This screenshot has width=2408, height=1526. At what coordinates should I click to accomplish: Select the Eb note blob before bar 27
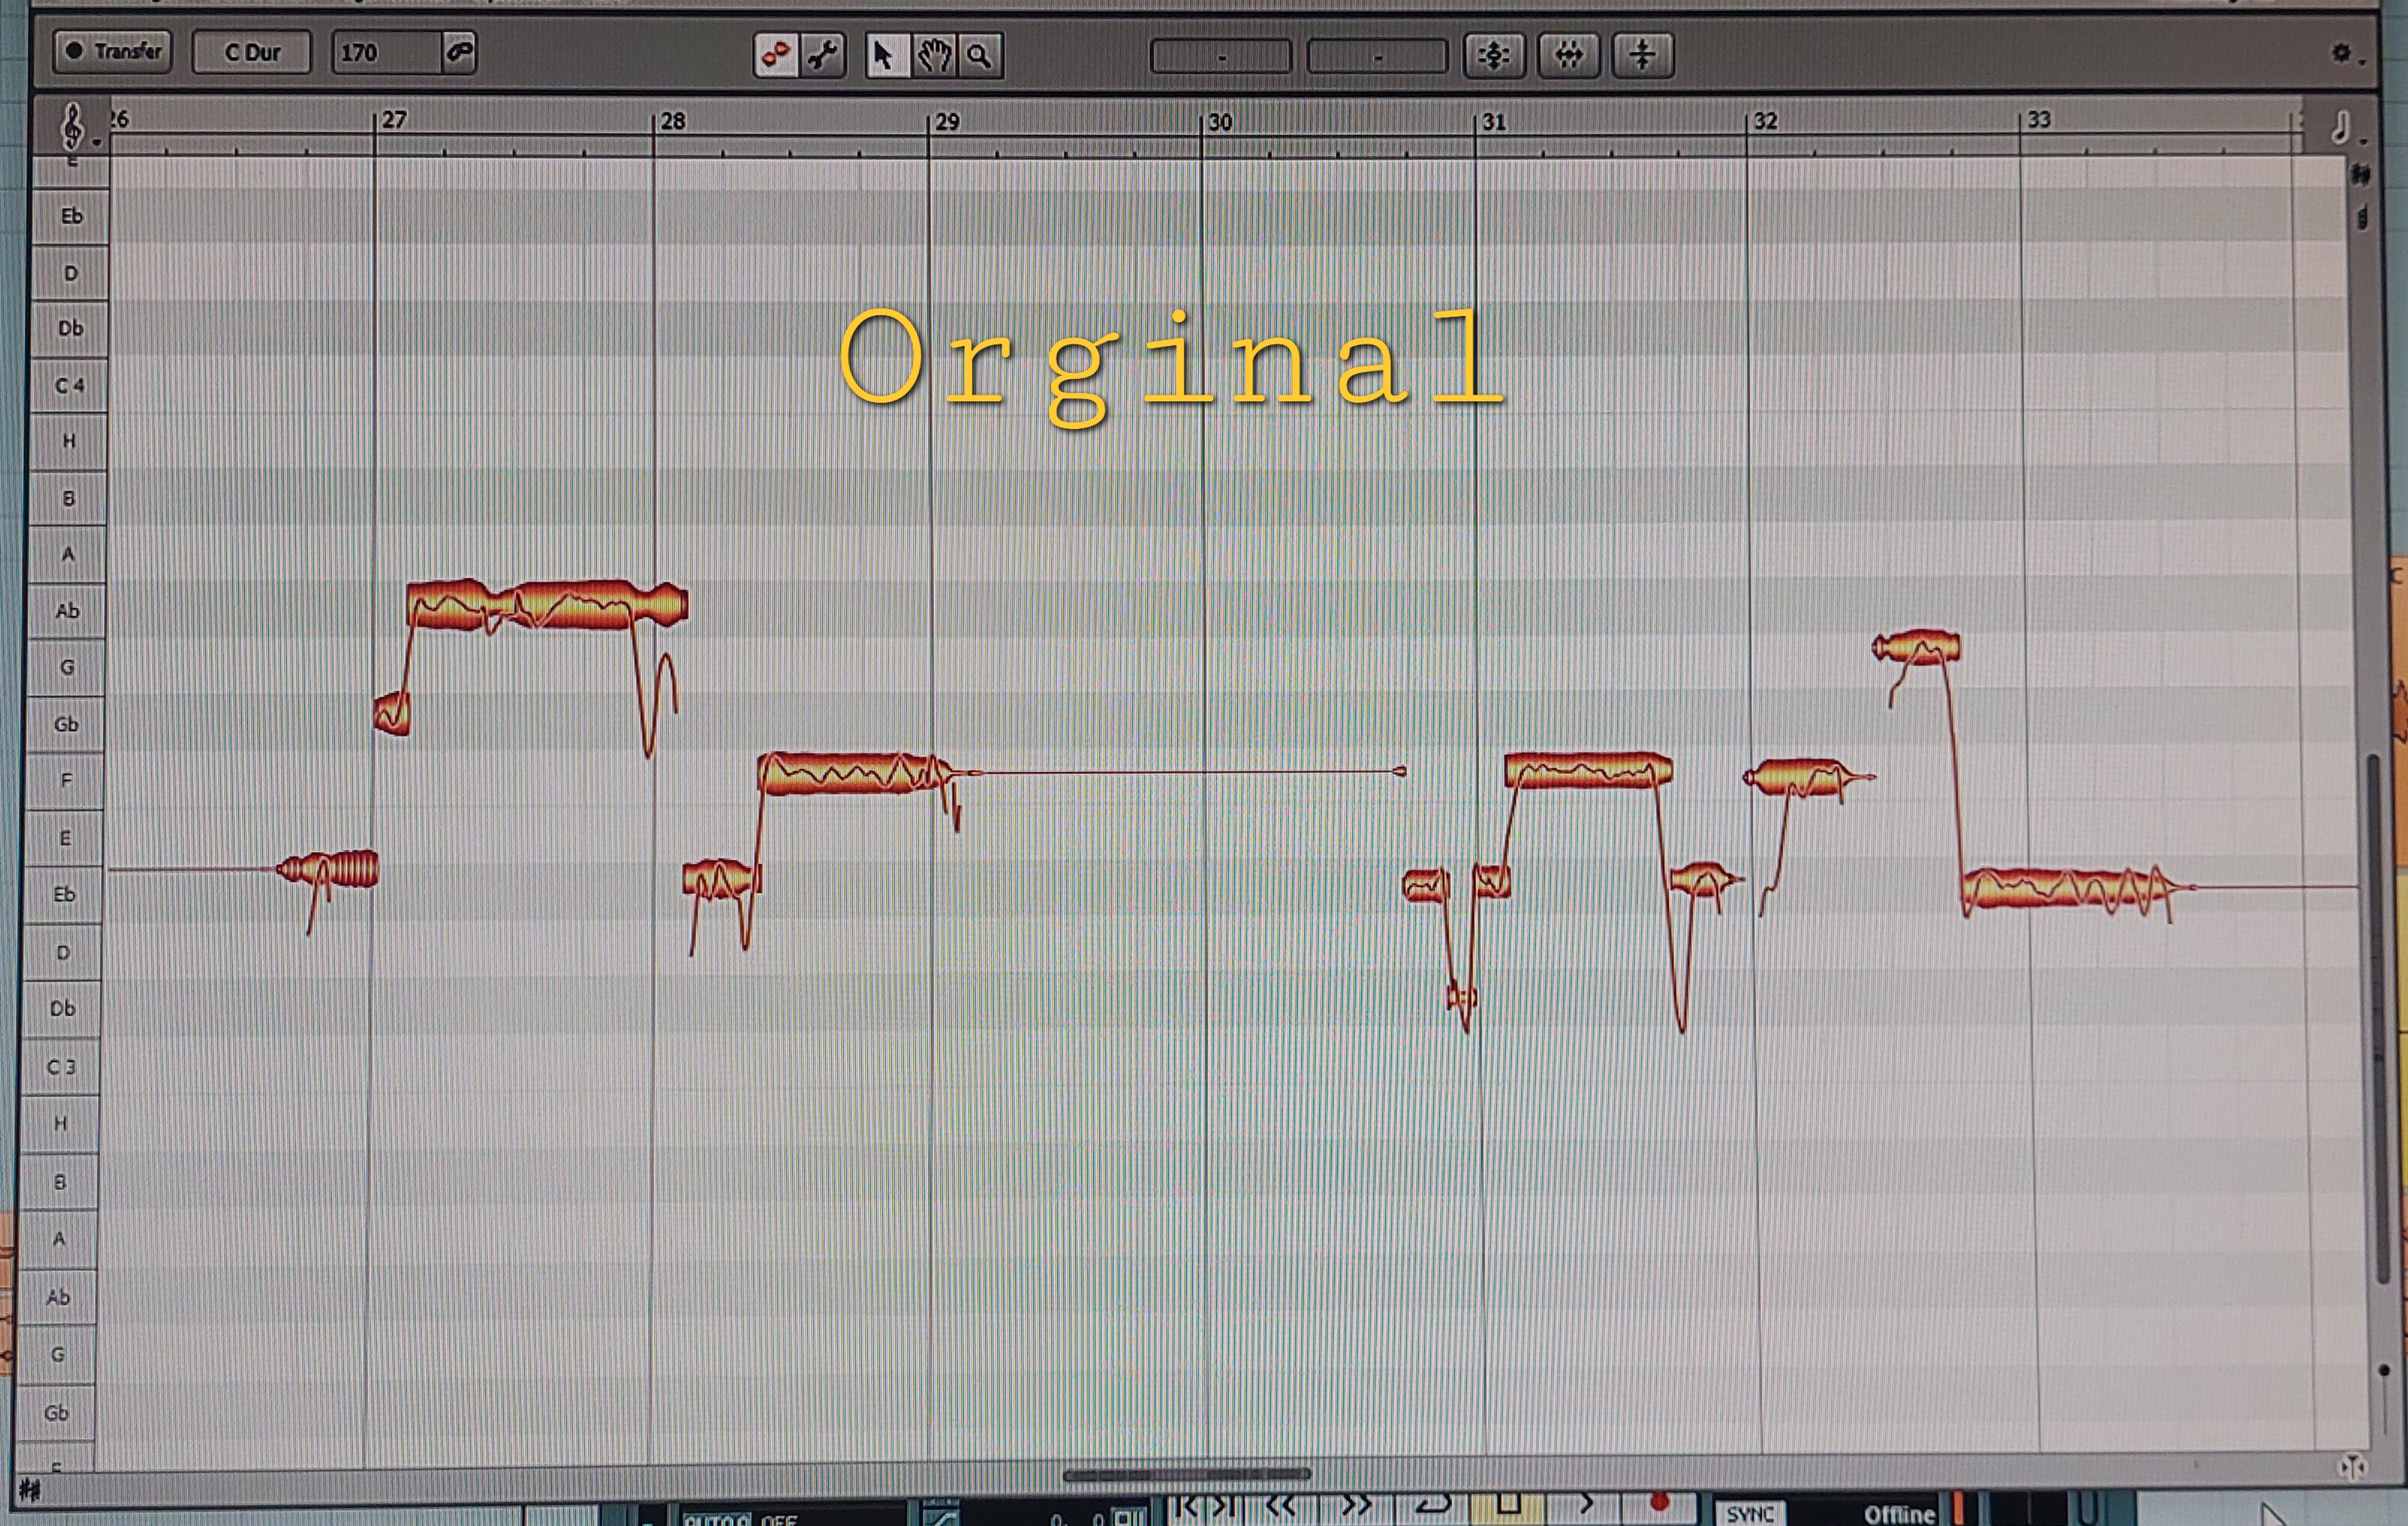(x=328, y=869)
